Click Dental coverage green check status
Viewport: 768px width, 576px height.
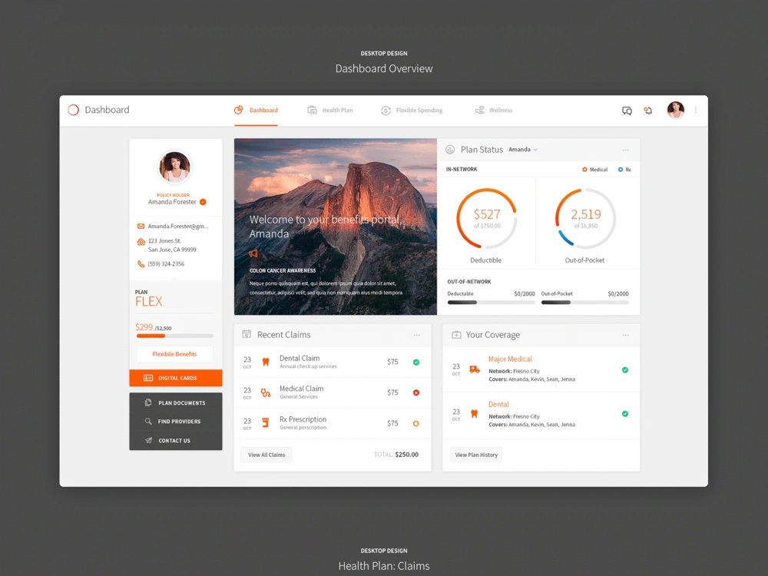coord(625,414)
